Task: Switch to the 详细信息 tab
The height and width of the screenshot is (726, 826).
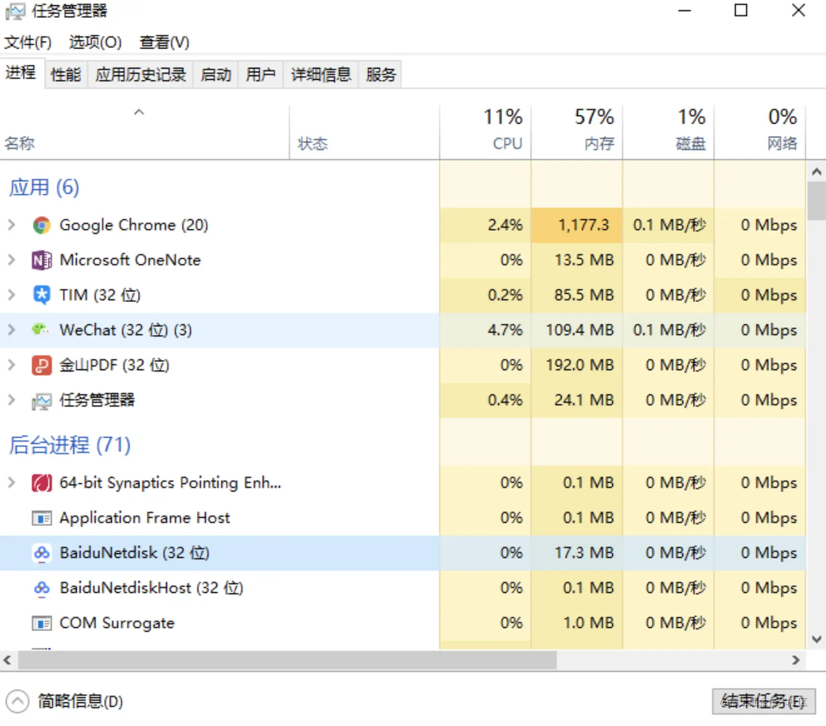Action: pyautogui.click(x=321, y=74)
